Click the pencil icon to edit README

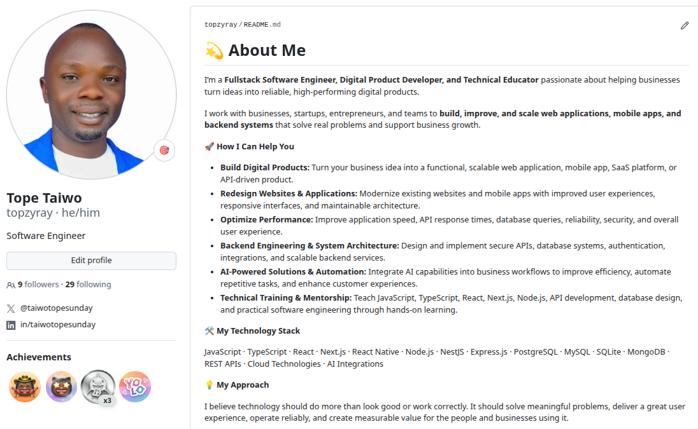tap(685, 26)
